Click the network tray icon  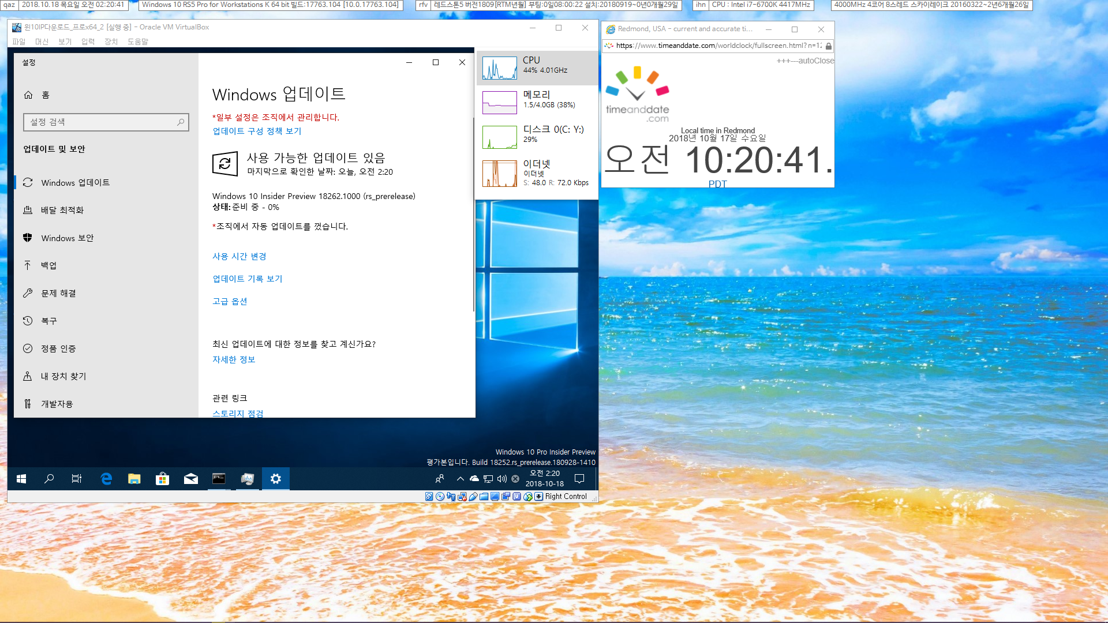488,479
